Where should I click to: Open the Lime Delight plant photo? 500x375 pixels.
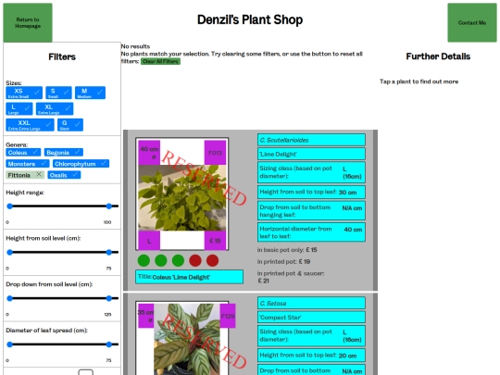(x=182, y=198)
